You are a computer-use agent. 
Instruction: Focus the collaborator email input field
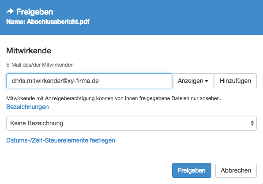(x=89, y=81)
